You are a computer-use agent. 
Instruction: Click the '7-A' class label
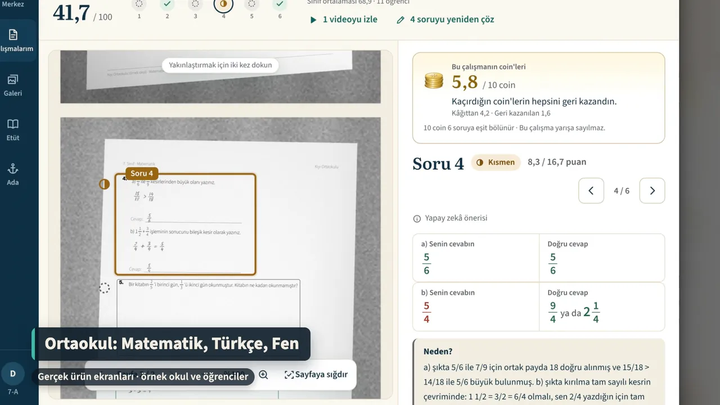13,392
